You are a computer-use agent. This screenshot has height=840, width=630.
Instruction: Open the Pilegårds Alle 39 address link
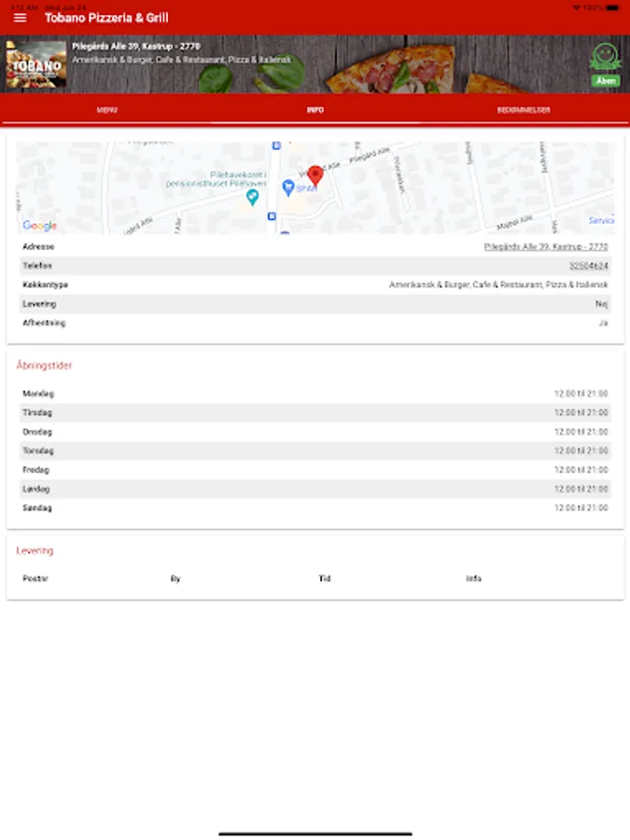pyautogui.click(x=545, y=246)
